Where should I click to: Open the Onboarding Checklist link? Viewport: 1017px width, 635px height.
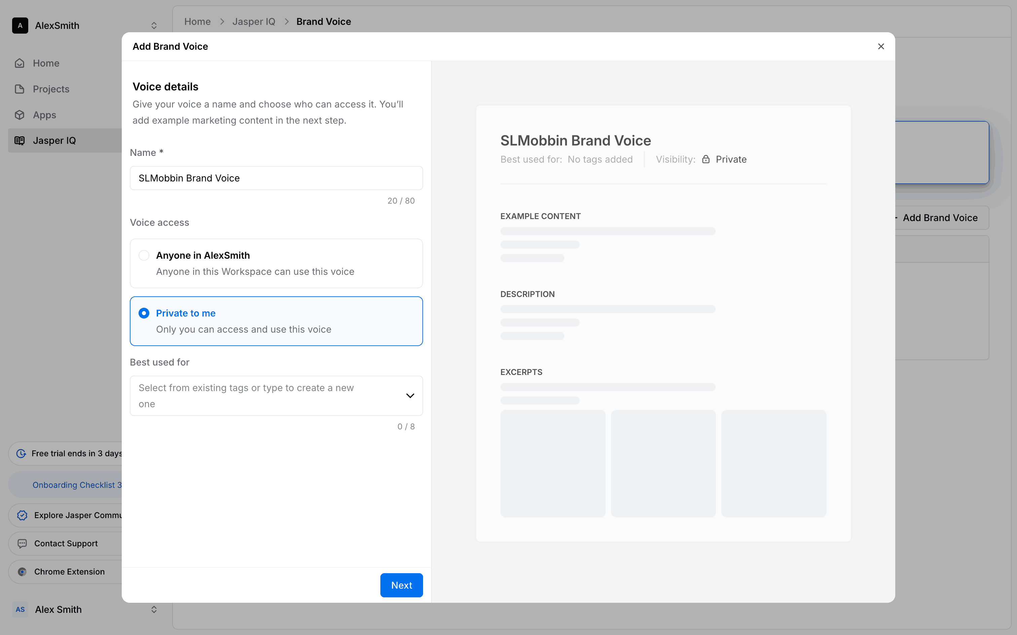click(x=76, y=485)
